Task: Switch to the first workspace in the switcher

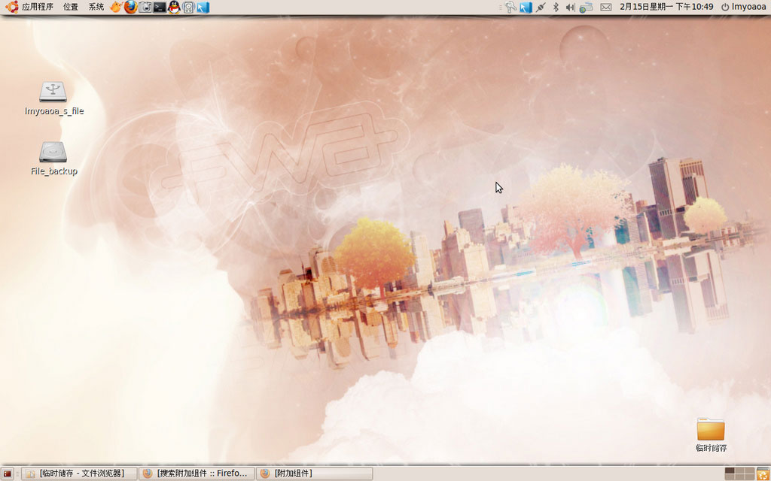Action: pos(730,470)
